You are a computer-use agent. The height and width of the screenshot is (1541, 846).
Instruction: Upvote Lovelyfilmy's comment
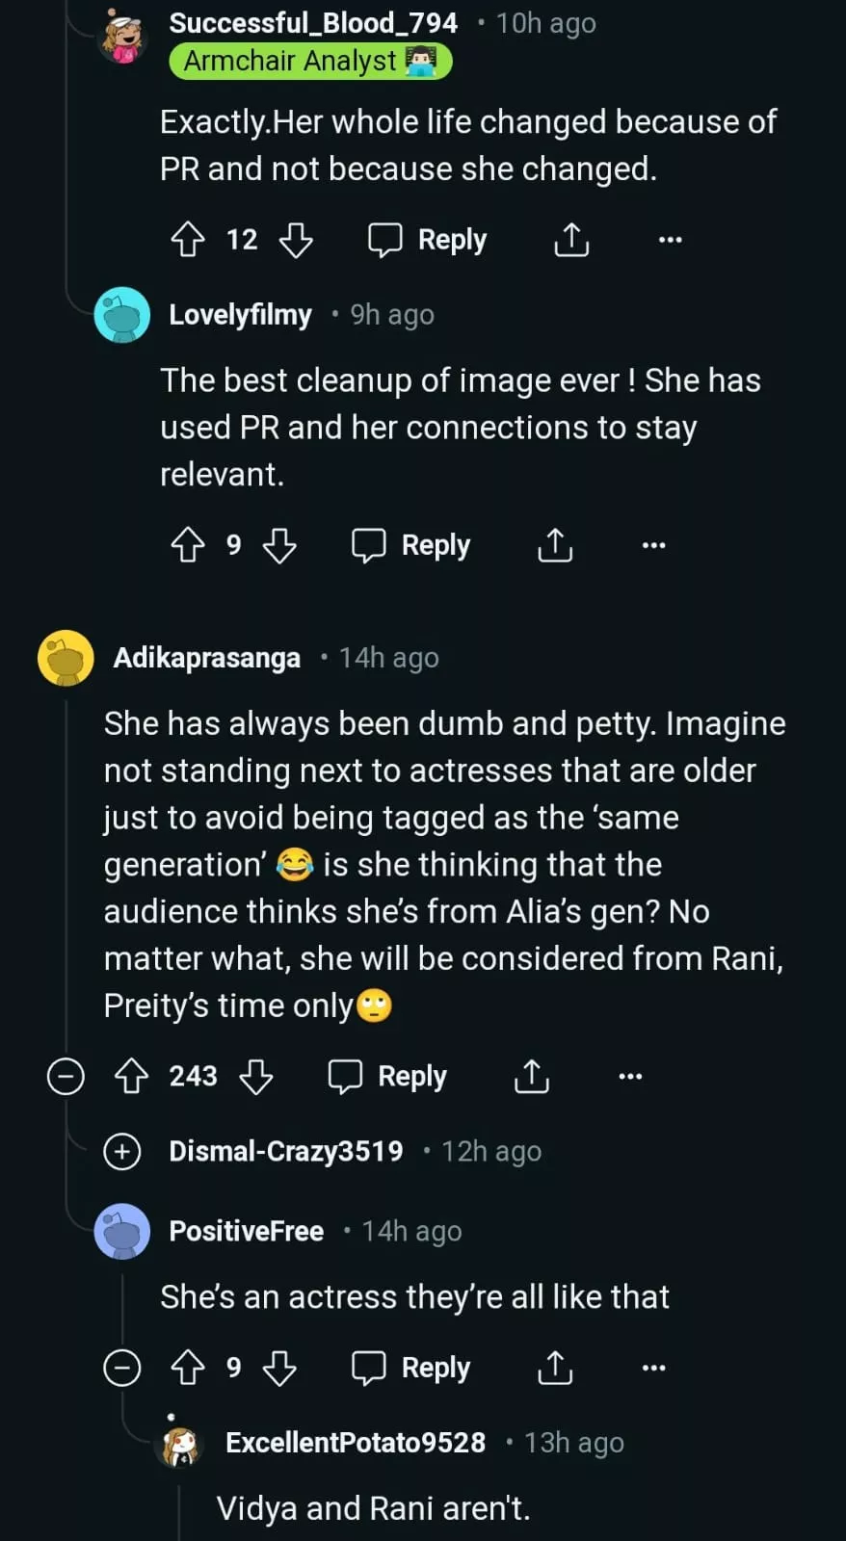coord(188,545)
